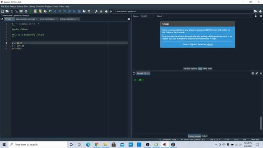This screenshot has width=263, height=148.
Task: Close the temp_conversion.py tab
Action: [x=57, y=19]
